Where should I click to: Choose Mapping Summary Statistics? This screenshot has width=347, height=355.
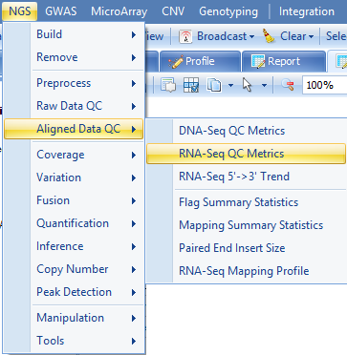tap(246, 225)
